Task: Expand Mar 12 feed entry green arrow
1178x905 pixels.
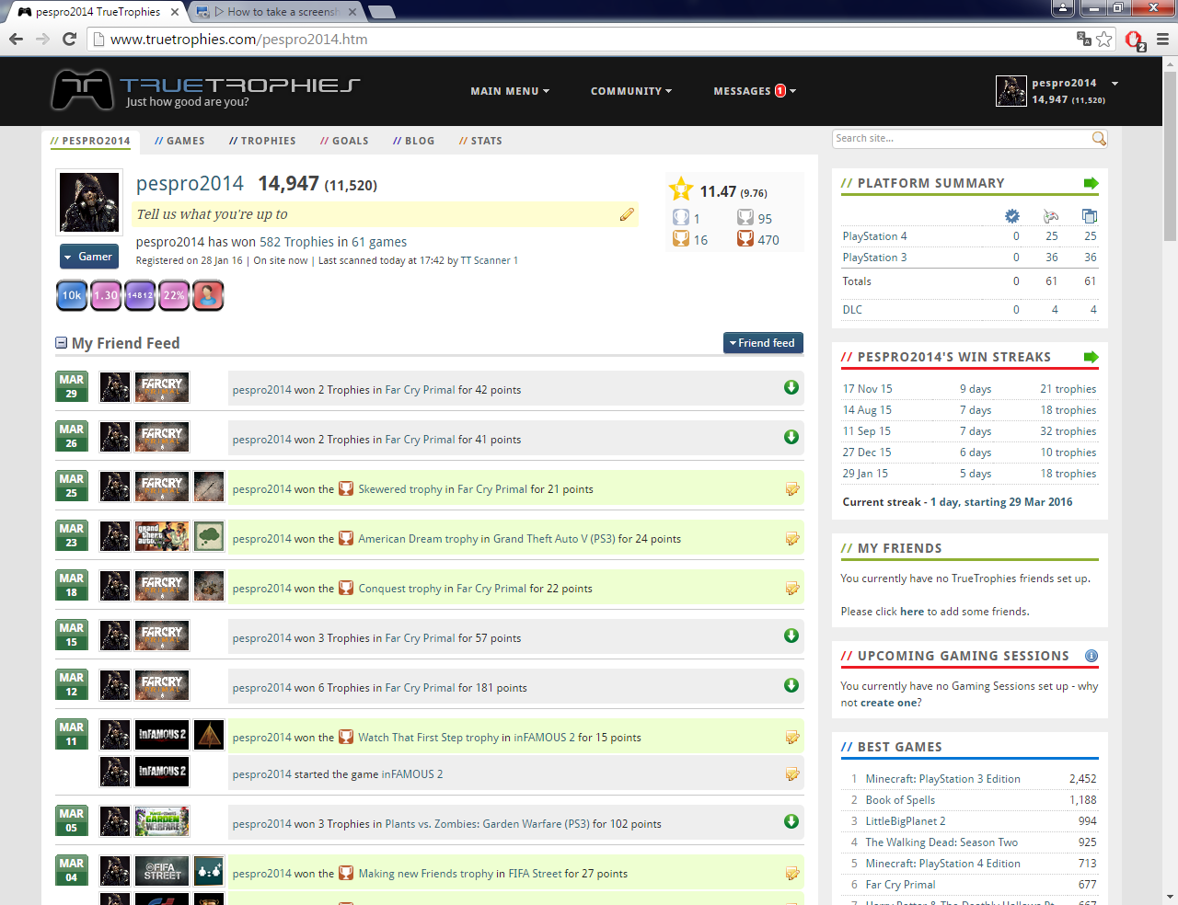Action: [x=791, y=685]
